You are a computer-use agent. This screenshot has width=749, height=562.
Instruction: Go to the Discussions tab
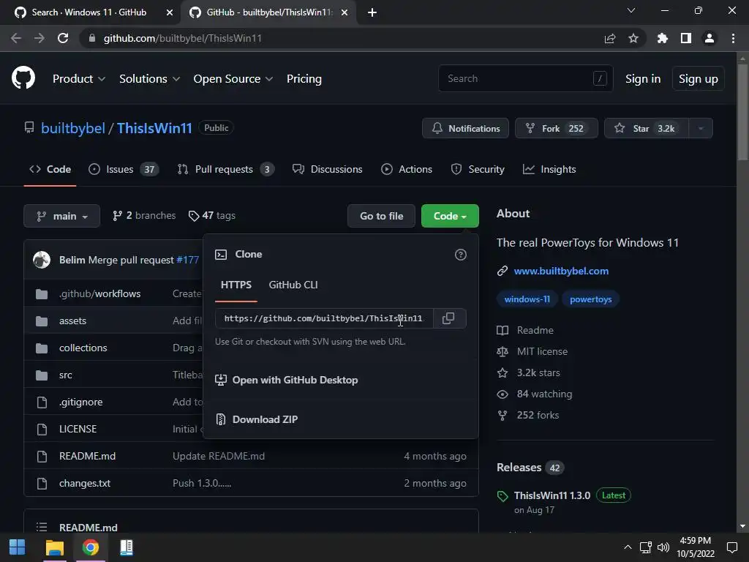pyautogui.click(x=328, y=170)
